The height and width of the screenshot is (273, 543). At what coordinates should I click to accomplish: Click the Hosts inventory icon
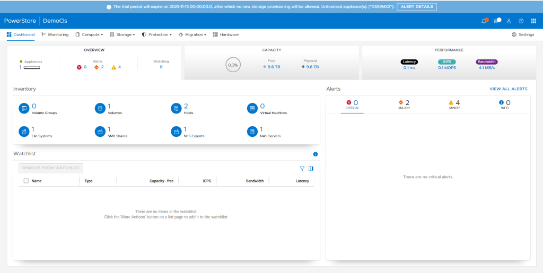tap(176, 108)
